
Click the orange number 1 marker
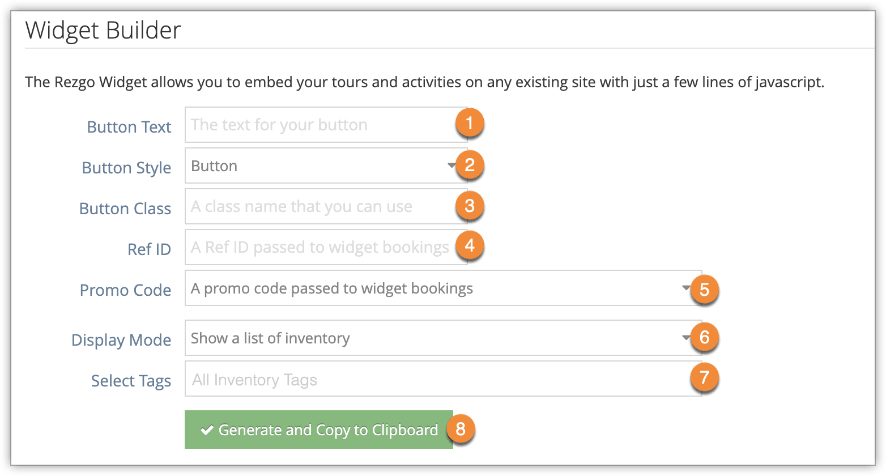(469, 122)
